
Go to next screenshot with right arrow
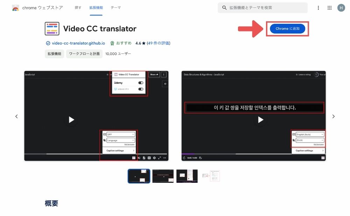[x=334, y=116]
